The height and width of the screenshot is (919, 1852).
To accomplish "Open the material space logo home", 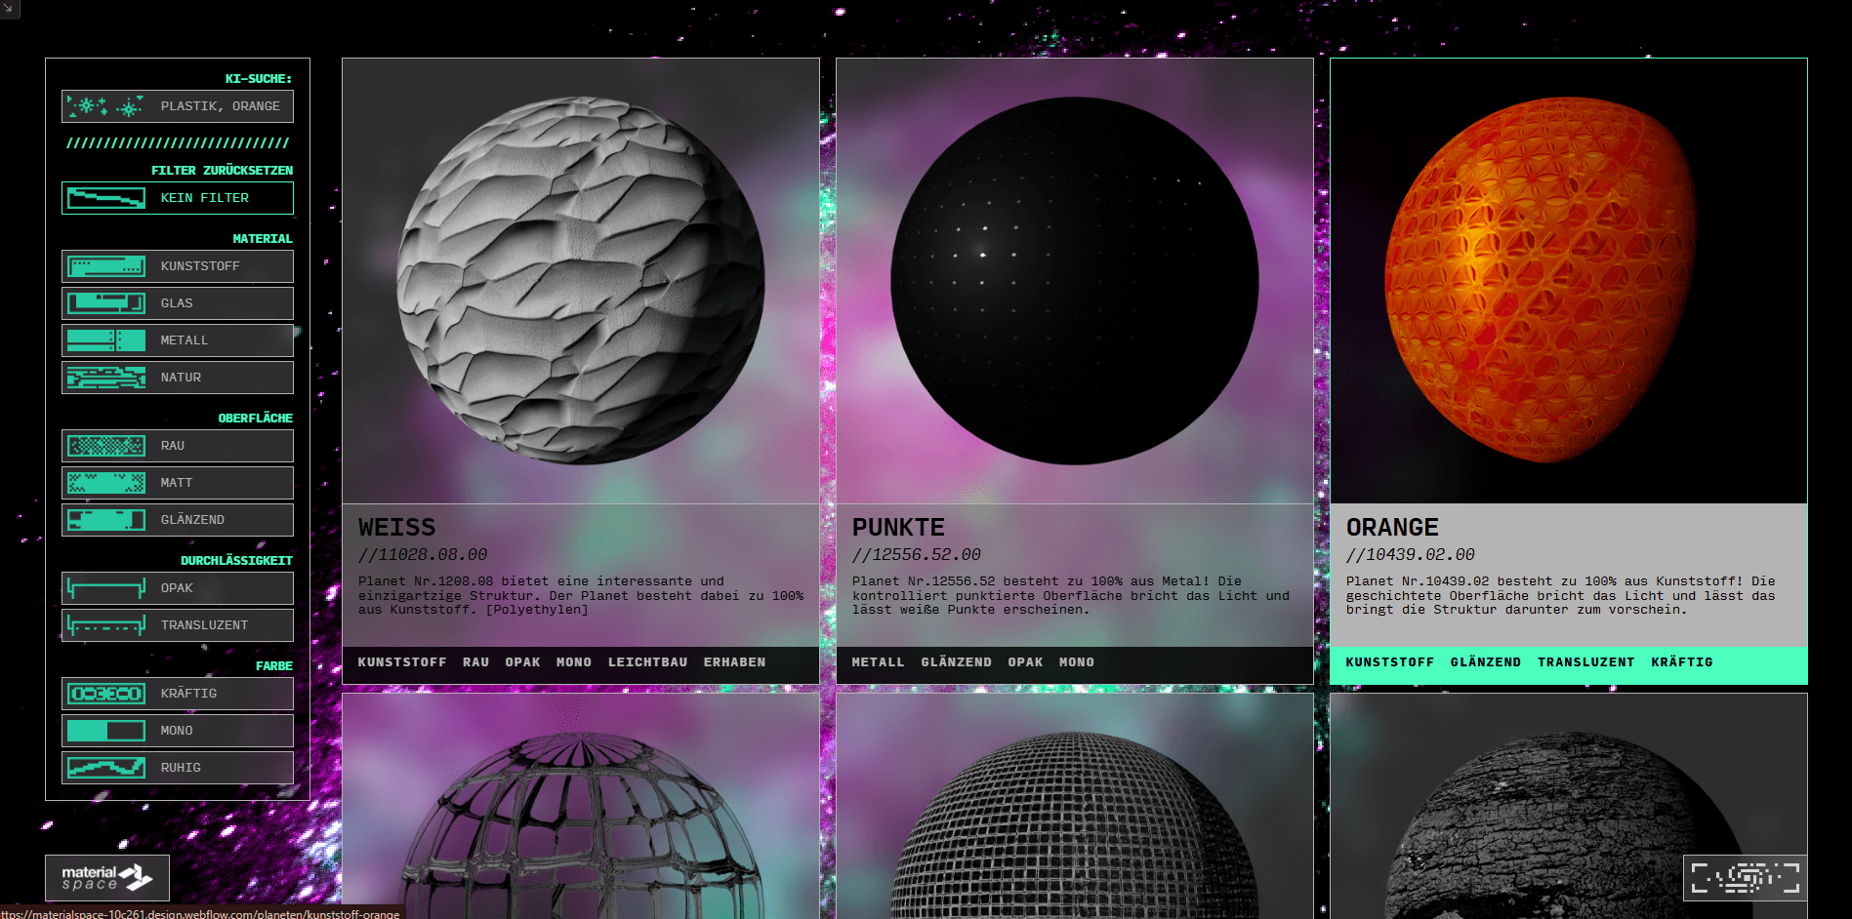I will pyautogui.click(x=107, y=878).
